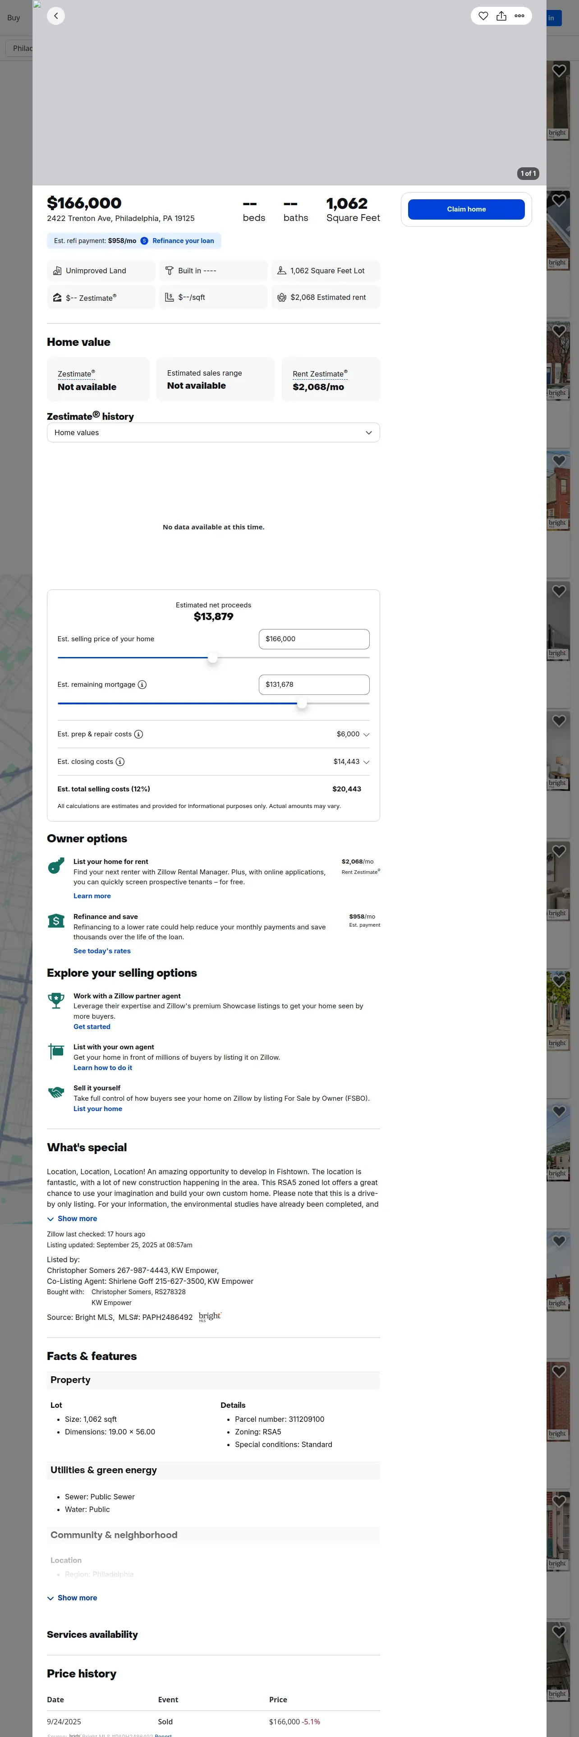Open the Refinance your loan link
579x1737 pixels.
click(x=184, y=241)
